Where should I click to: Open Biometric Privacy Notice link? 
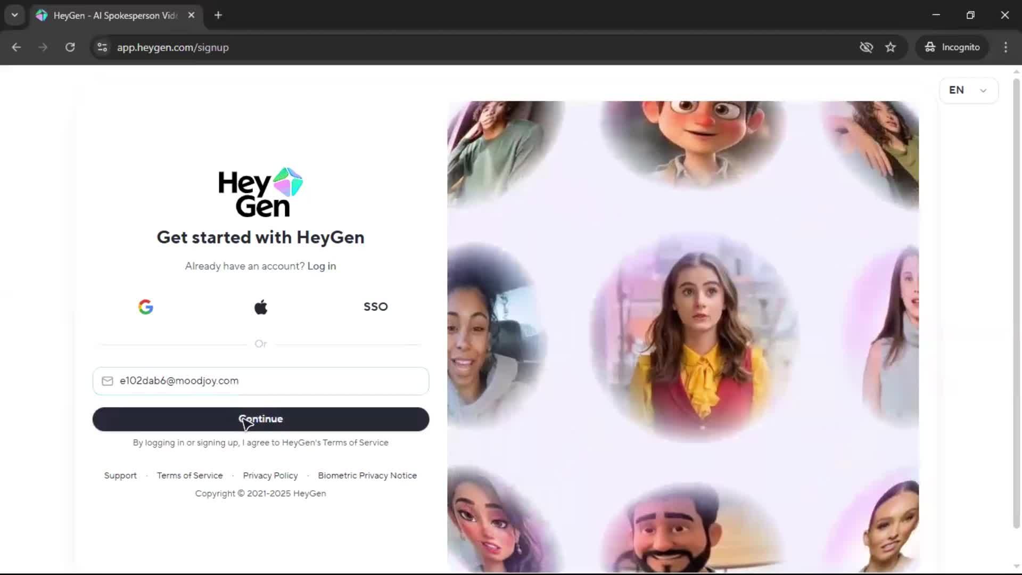pos(367,475)
